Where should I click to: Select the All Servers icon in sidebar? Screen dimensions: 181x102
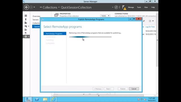coord(26,23)
